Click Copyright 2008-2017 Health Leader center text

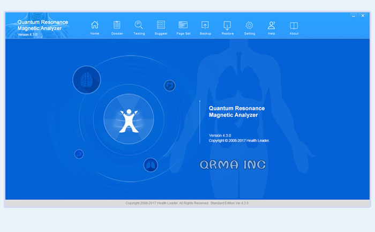[239, 140]
